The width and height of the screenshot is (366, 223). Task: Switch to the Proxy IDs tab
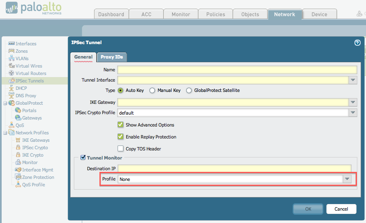tap(112, 57)
